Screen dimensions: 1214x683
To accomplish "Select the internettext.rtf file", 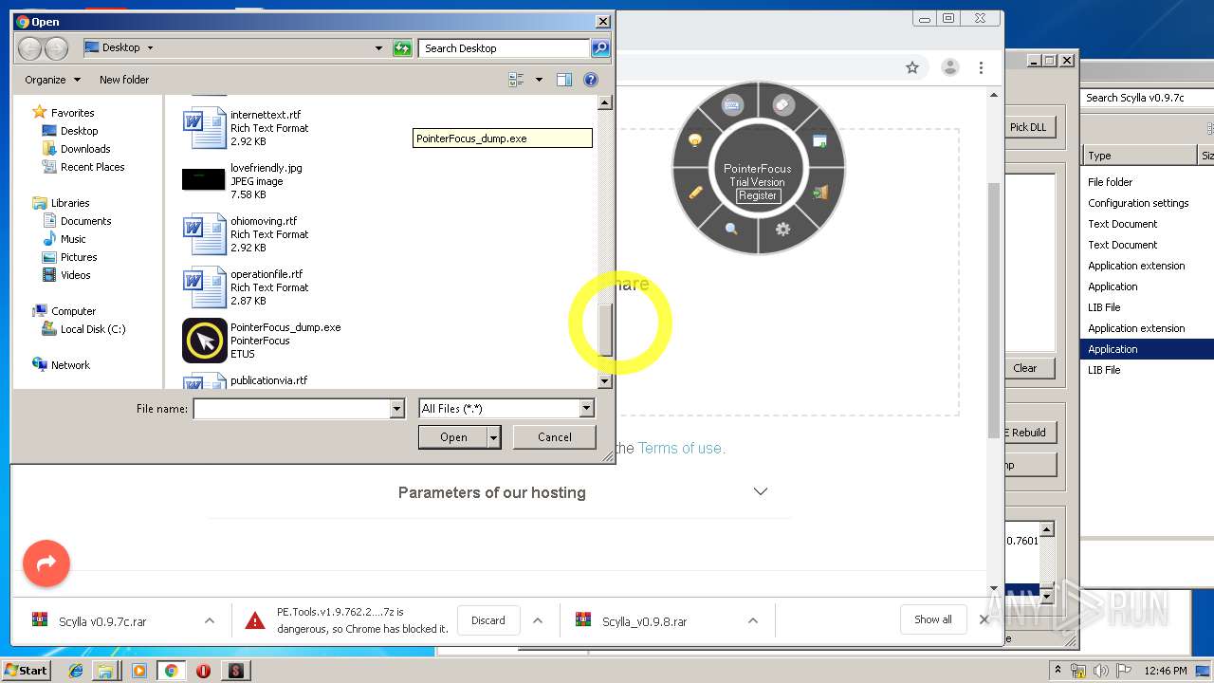I will pos(247,128).
